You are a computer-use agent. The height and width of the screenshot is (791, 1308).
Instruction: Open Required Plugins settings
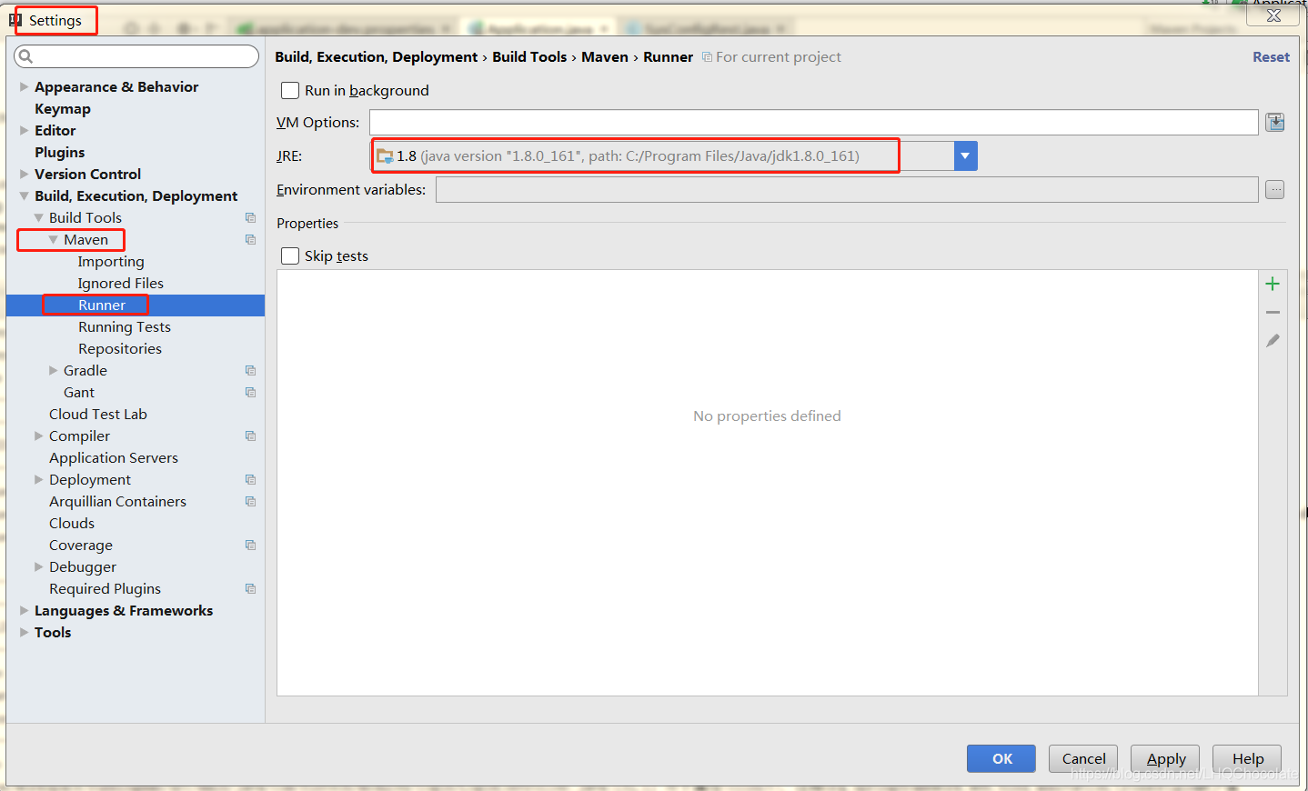point(106,589)
